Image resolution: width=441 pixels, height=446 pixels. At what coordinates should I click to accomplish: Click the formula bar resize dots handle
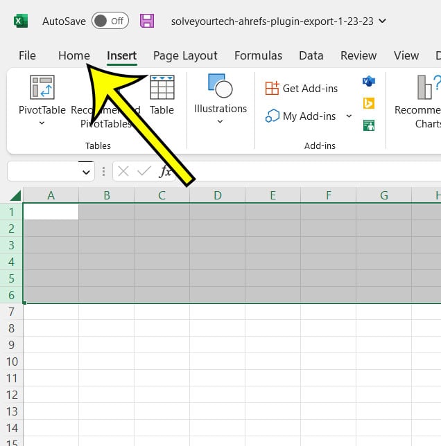coord(103,172)
